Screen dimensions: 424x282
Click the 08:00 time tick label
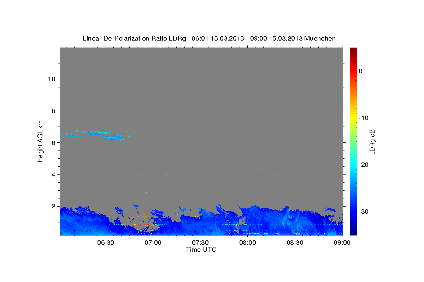(248, 243)
